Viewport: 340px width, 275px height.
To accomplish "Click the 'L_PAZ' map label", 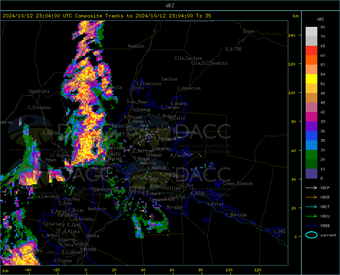I will pyautogui.click(x=280, y=231).
